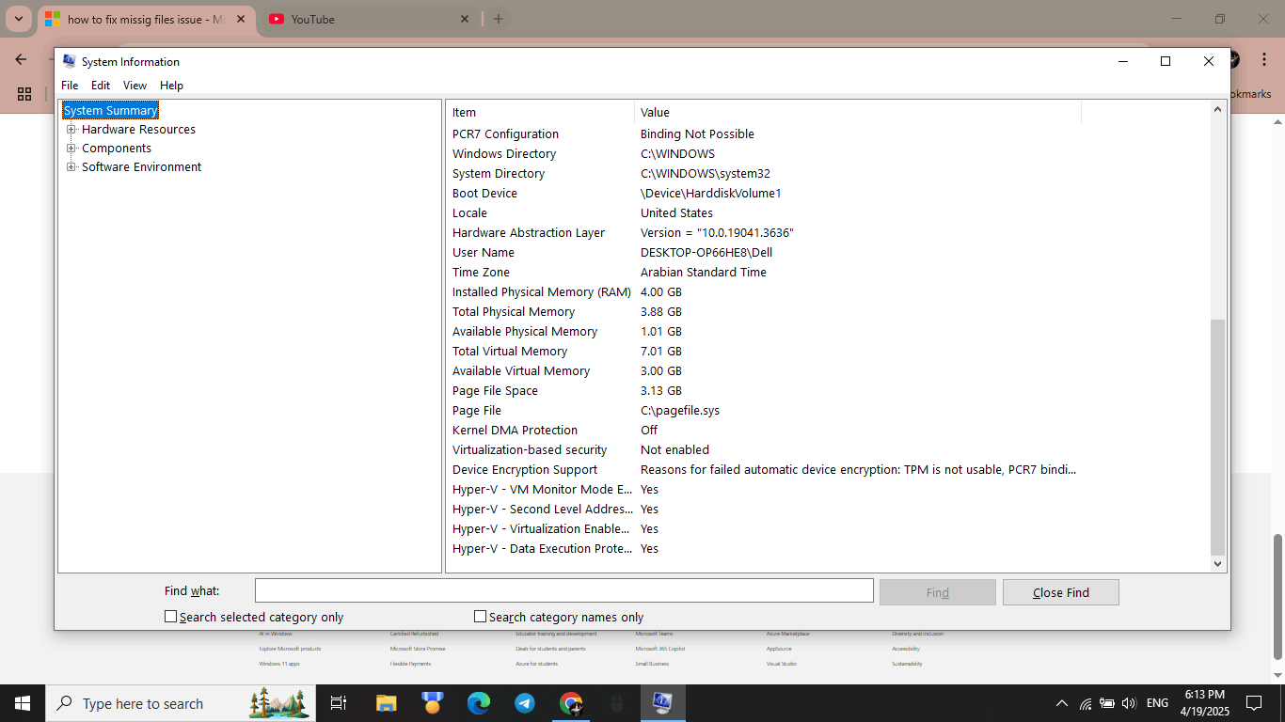The height and width of the screenshot is (722, 1285).
Task: Expand the Software Environment node
Action: click(x=71, y=167)
